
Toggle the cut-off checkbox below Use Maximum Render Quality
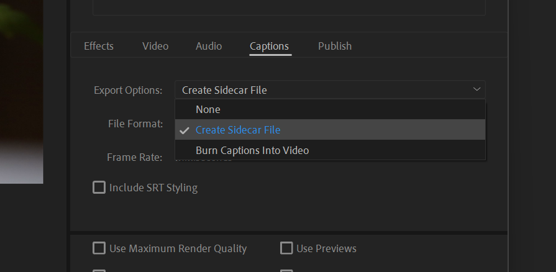point(99,270)
